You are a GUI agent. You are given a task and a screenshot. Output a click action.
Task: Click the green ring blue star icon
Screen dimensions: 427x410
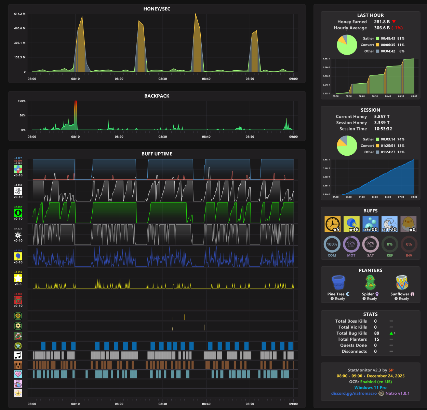click(x=18, y=346)
